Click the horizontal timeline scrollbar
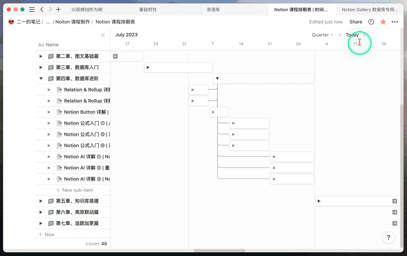The width and height of the screenshot is (407, 256). pyautogui.click(x=219, y=251)
